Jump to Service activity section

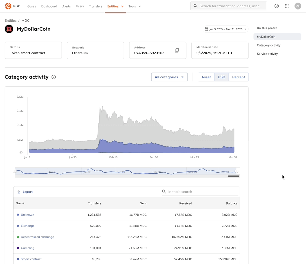[267, 54]
